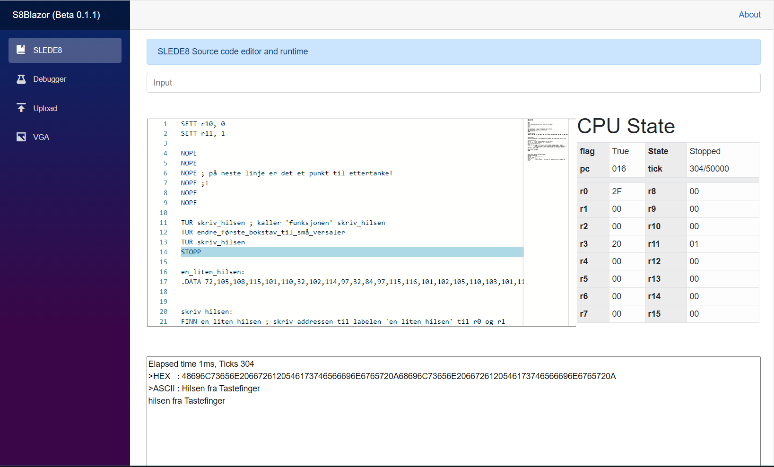The width and height of the screenshot is (774, 467).
Task: Click the output console text area
Action: (x=453, y=411)
